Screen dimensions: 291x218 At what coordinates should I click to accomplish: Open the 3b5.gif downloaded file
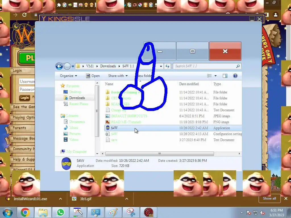coord(86,199)
